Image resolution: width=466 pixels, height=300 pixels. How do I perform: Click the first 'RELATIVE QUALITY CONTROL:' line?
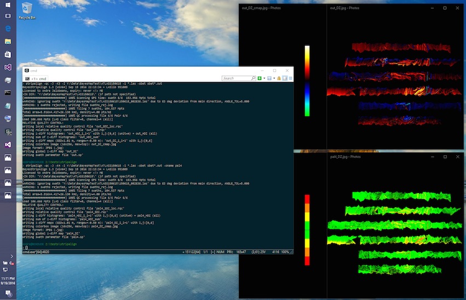(x=43, y=123)
